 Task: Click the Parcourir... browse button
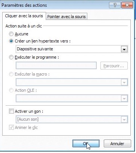[114, 66]
